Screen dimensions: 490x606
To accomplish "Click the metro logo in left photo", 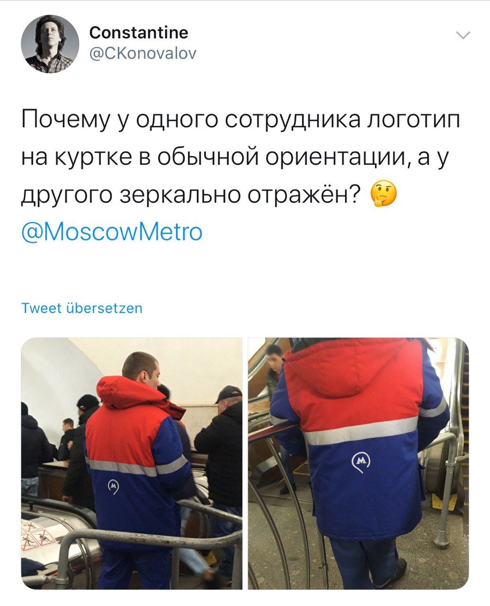I will point(113,486).
